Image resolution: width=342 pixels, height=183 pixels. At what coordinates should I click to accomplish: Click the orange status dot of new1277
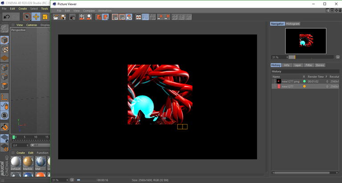pos(304,86)
